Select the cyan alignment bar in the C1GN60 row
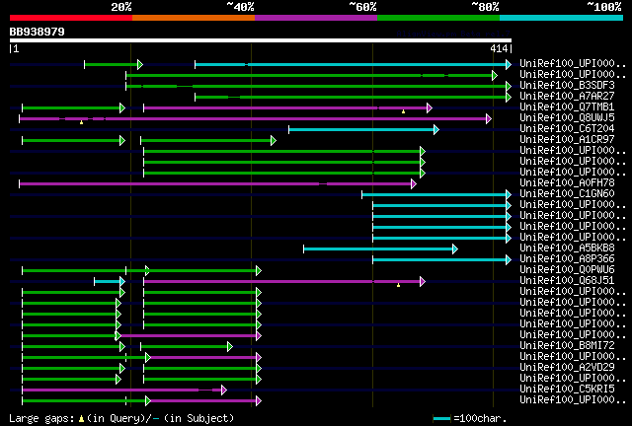 (x=436, y=195)
